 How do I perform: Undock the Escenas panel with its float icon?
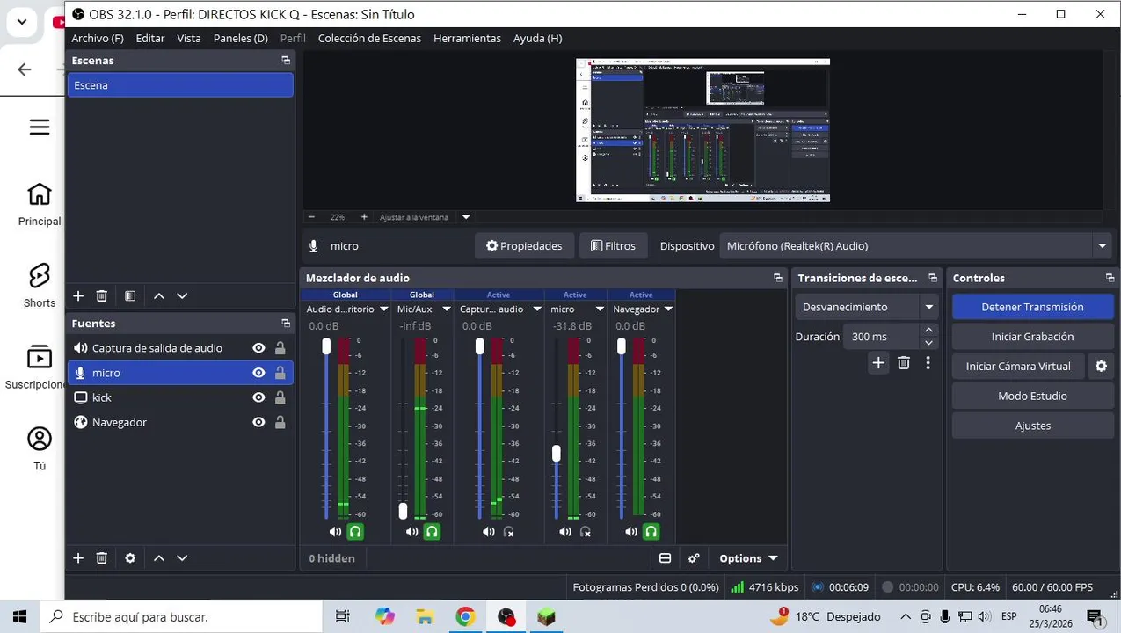tap(286, 61)
